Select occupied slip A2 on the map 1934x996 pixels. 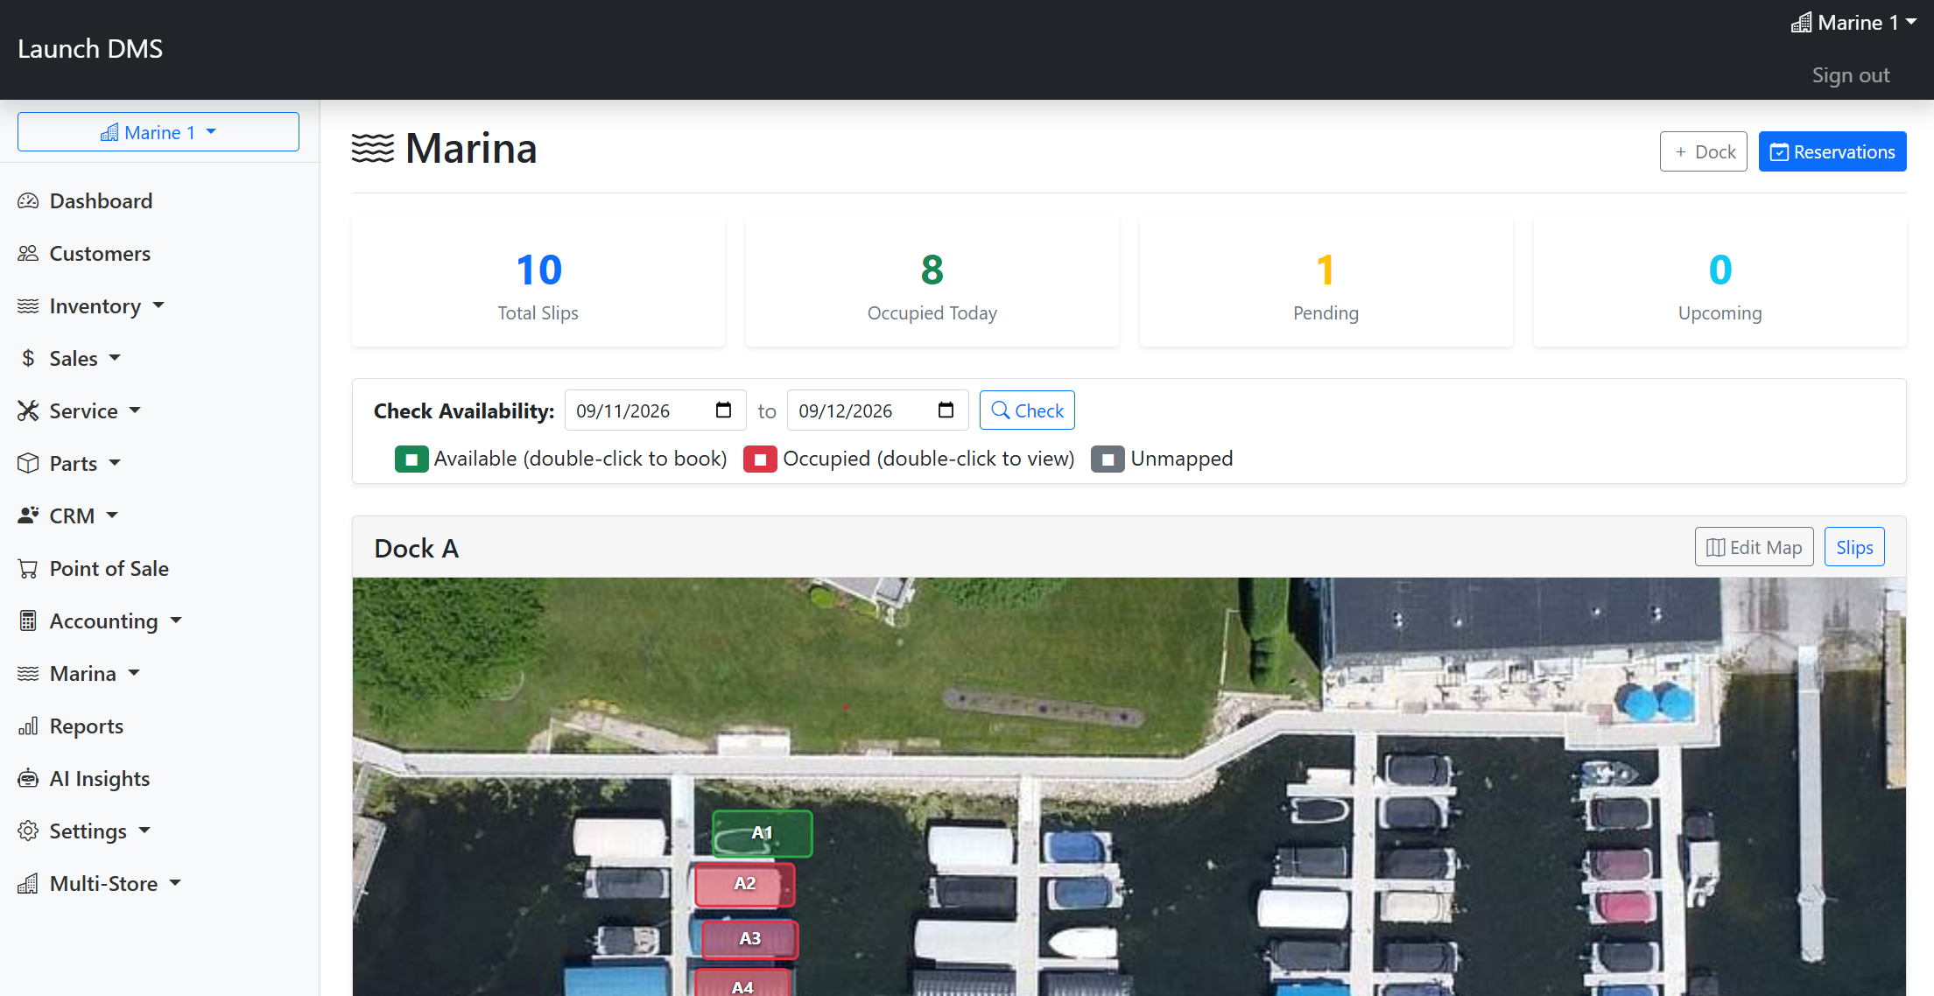tap(745, 884)
